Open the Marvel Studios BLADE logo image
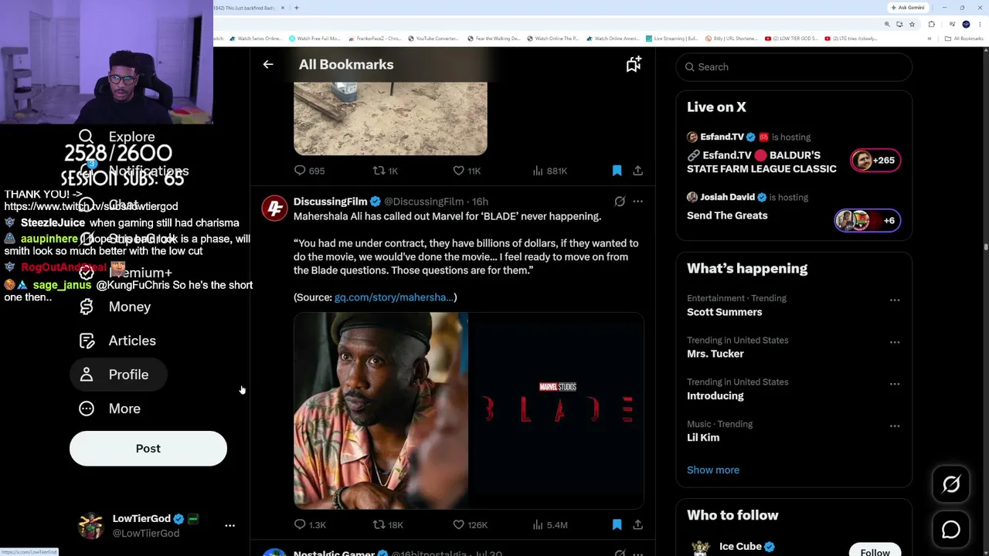The width and height of the screenshot is (989, 556). tap(557, 411)
